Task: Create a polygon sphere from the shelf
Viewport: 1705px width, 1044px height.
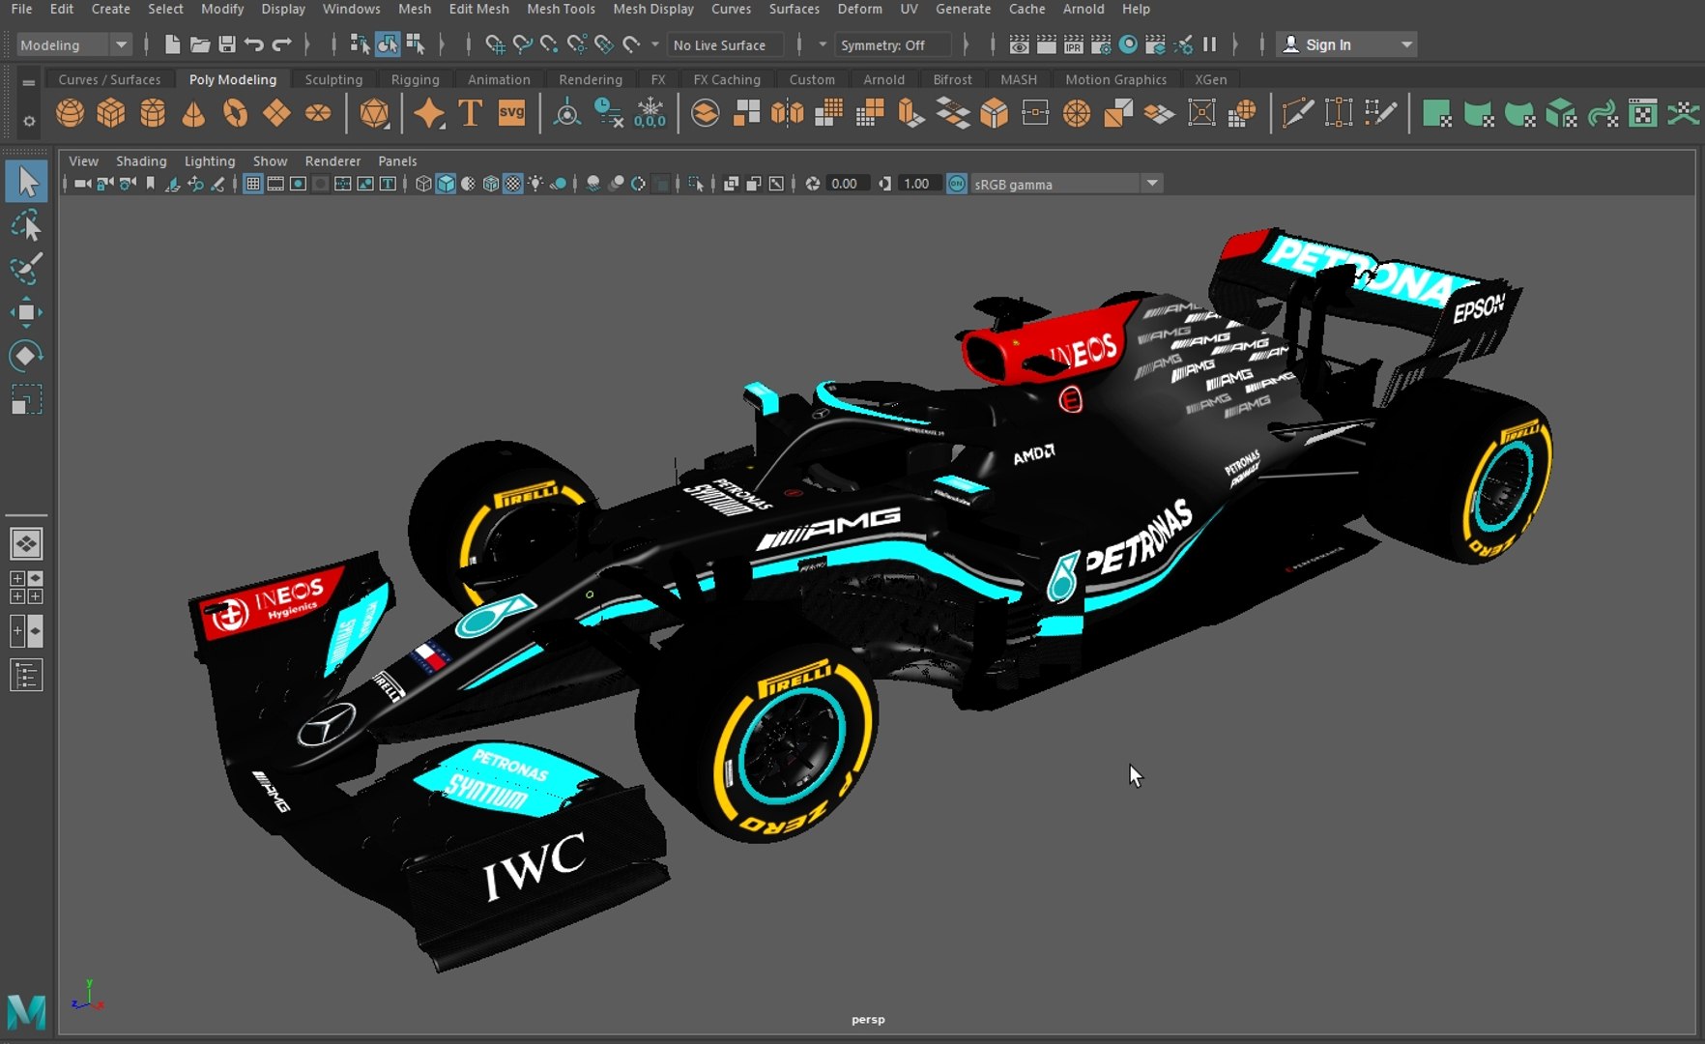Action: tap(70, 114)
